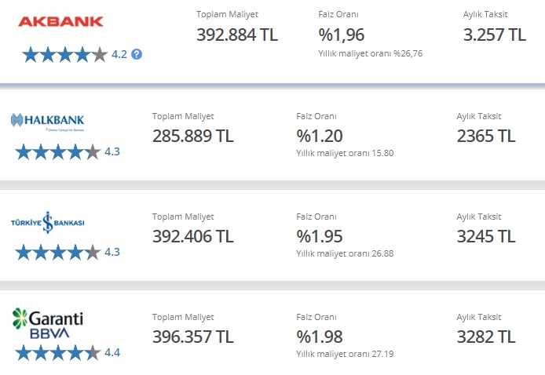This screenshot has height=375, width=545.
Task: Click Garanti BBVA's star rating
Action: click(x=58, y=353)
